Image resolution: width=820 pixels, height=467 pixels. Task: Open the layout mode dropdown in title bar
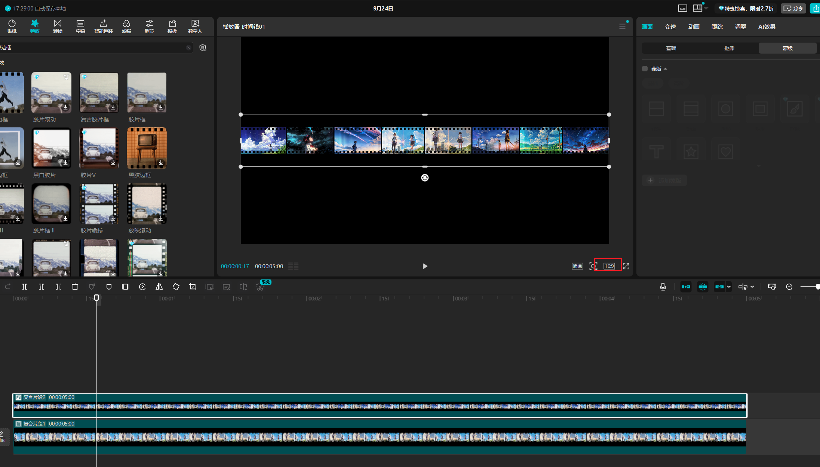click(700, 8)
